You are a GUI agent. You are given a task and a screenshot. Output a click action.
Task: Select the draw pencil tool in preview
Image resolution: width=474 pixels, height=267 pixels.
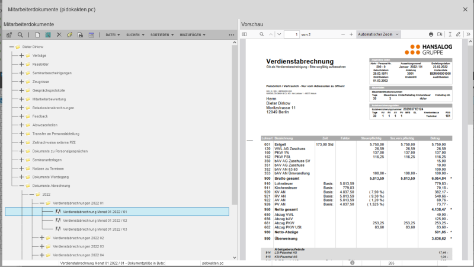[x=458, y=34]
